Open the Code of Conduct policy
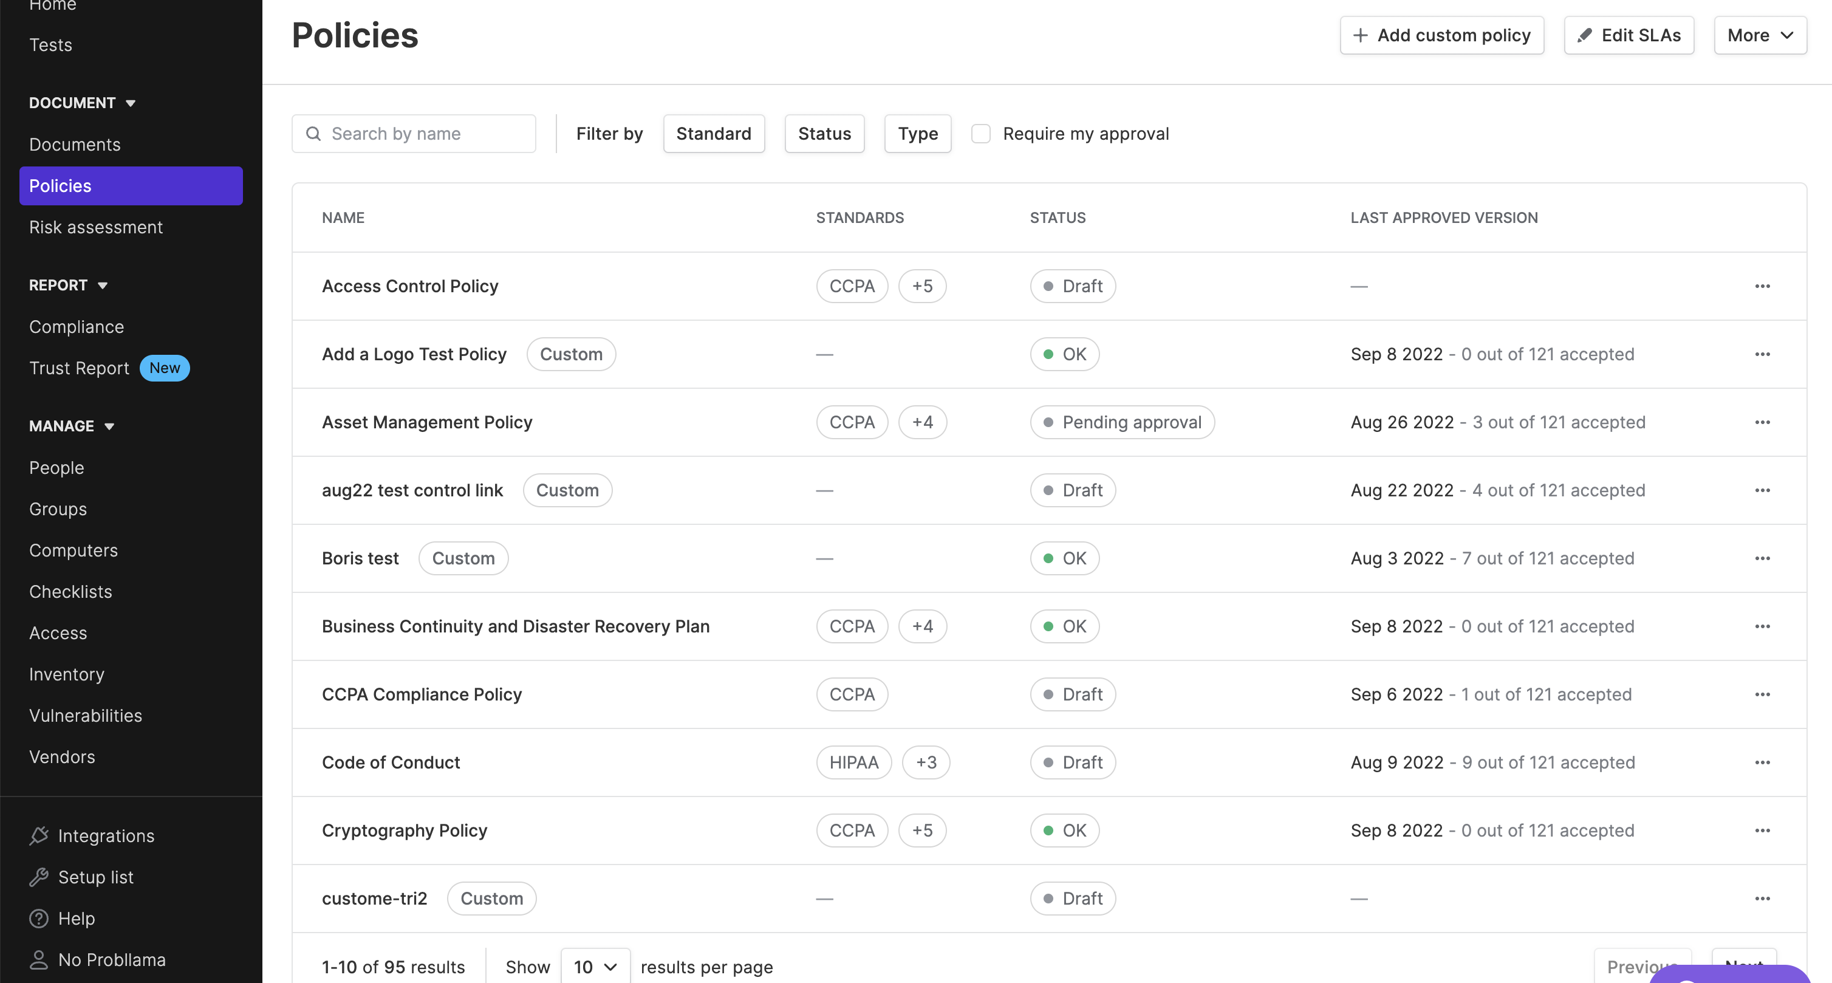 391,762
